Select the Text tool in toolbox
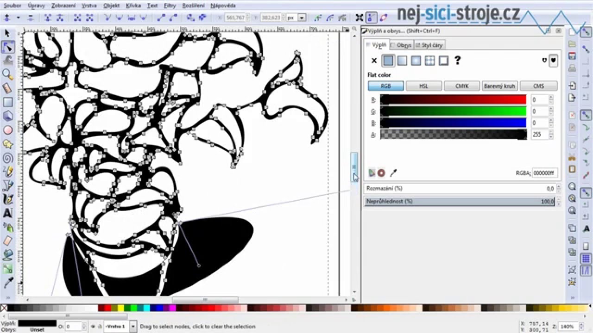 7,213
